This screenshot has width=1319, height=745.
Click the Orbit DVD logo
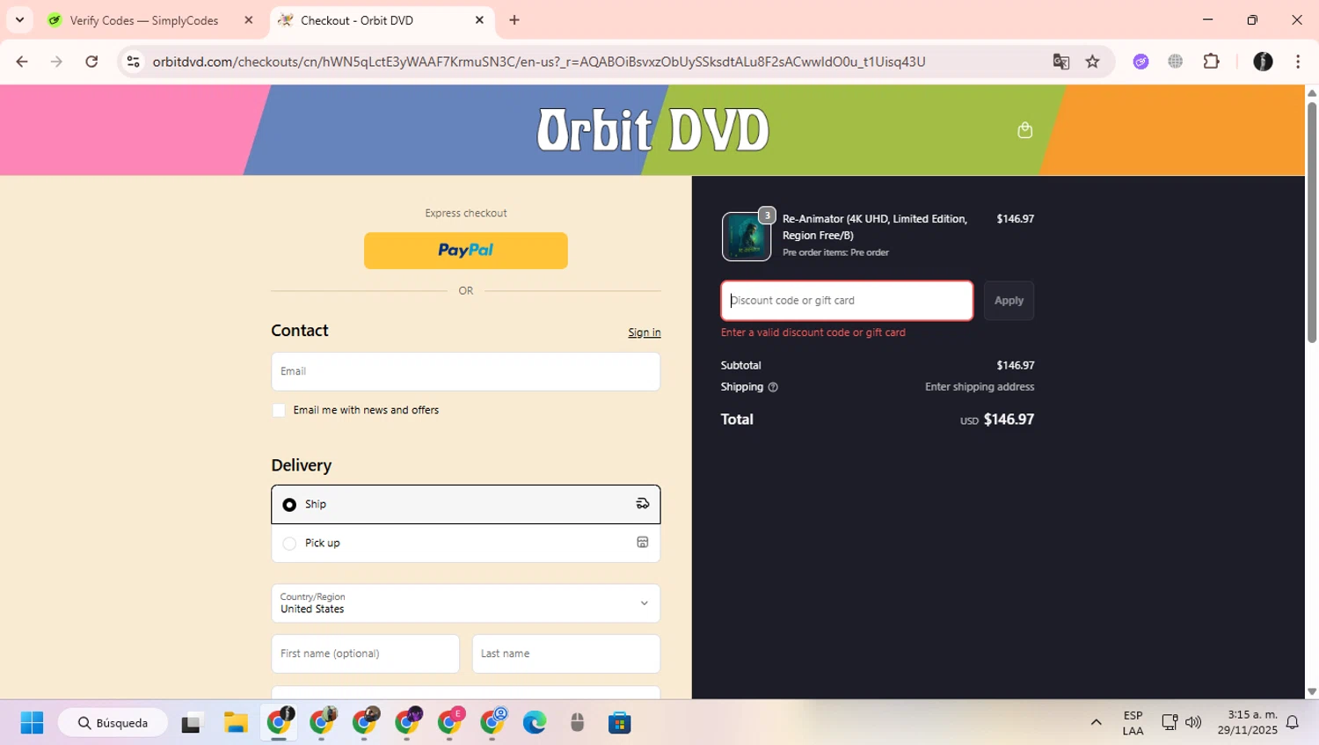(653, 130)
